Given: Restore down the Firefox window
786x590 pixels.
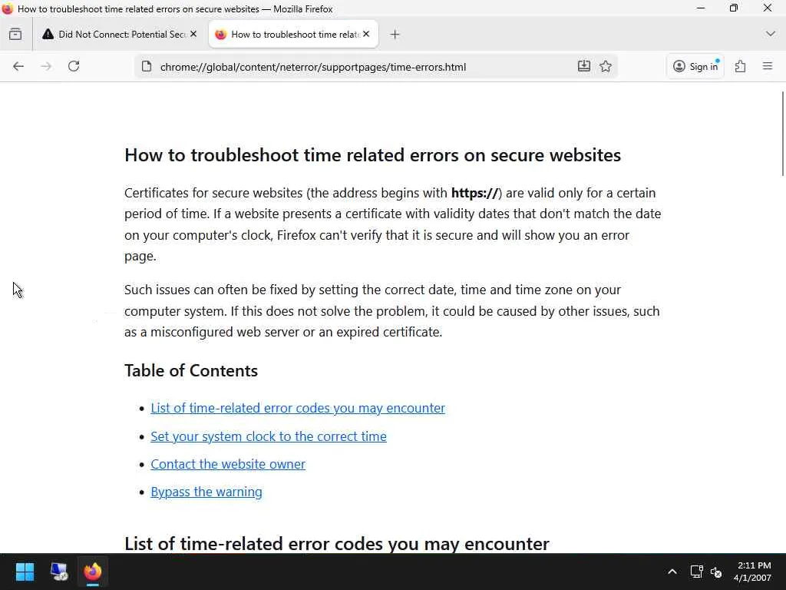Looking at the screenshot, I should [734, 8].
